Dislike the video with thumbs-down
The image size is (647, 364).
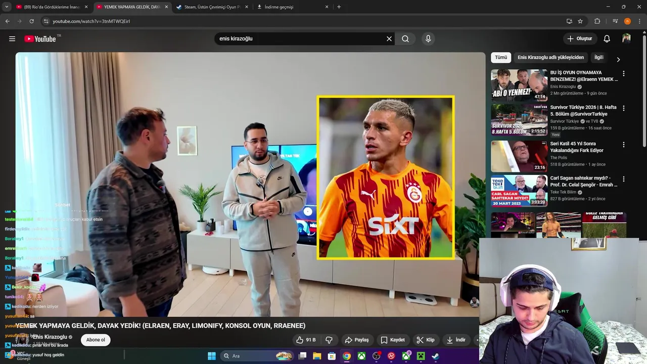(x=329, y=340)
